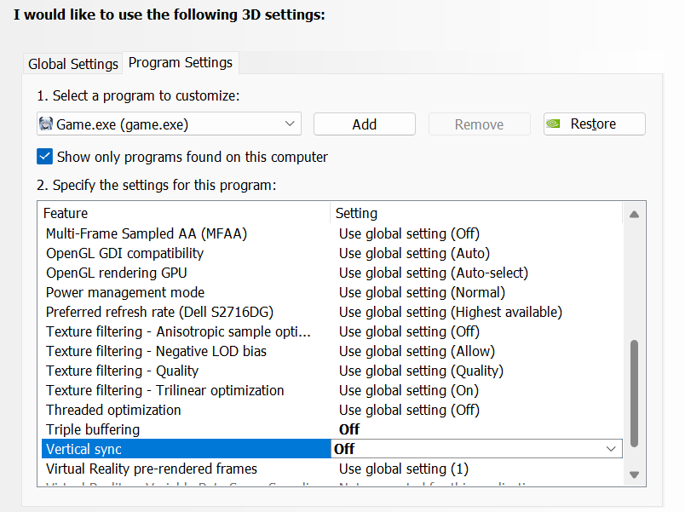The width and height of the screenshot is (685, 512).
Task: Click the settings list scrollbar thumb
Action: [x=635, y=394]
